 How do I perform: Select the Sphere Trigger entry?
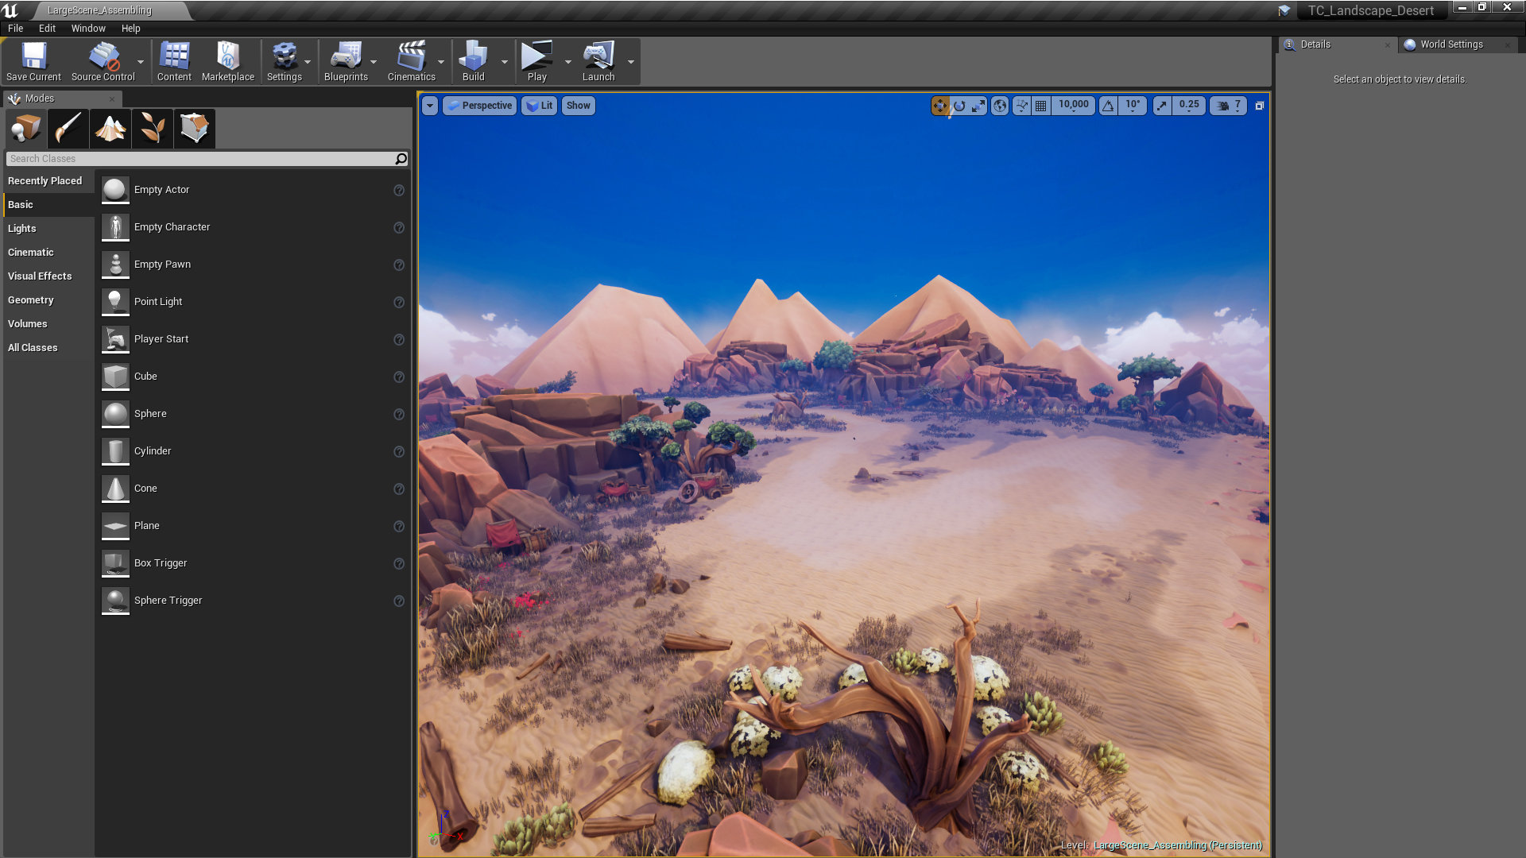[x=253, y=601]
